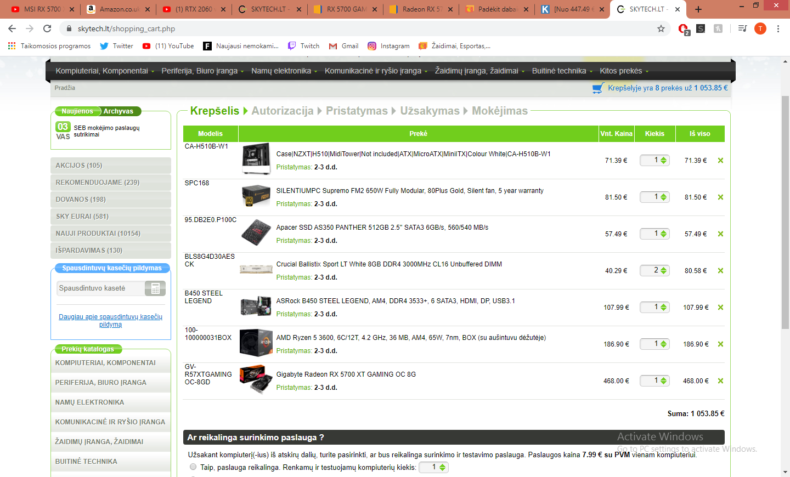Change quantity stepper for Apacer SSD

click(x=663, y=234)
